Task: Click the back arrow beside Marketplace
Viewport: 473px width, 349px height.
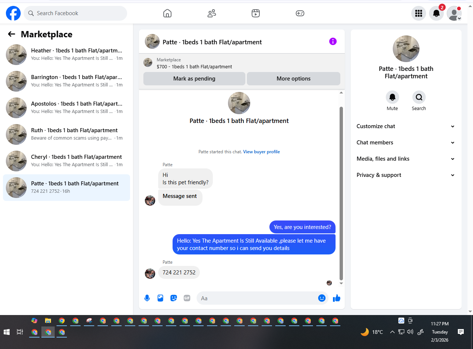Action: pos(11,34)
